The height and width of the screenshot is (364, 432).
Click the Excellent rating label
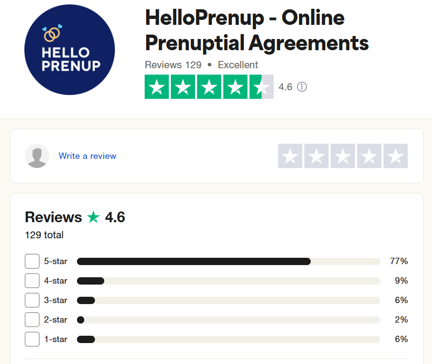coord(238,64)
